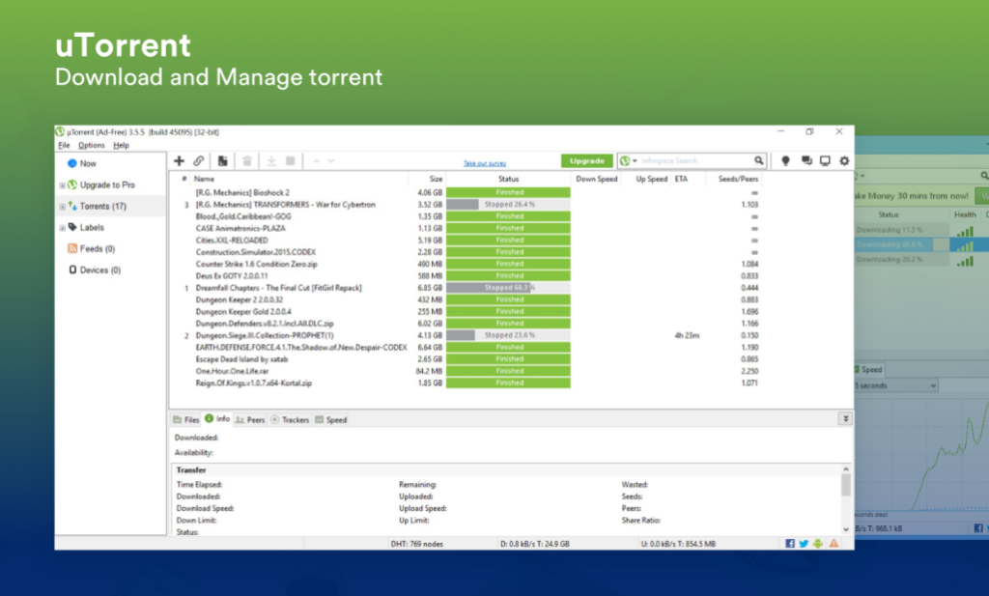The width and height of the screenshot is (989, 596).
Task: Click the green Upgrade button
Action: point(586,160)
